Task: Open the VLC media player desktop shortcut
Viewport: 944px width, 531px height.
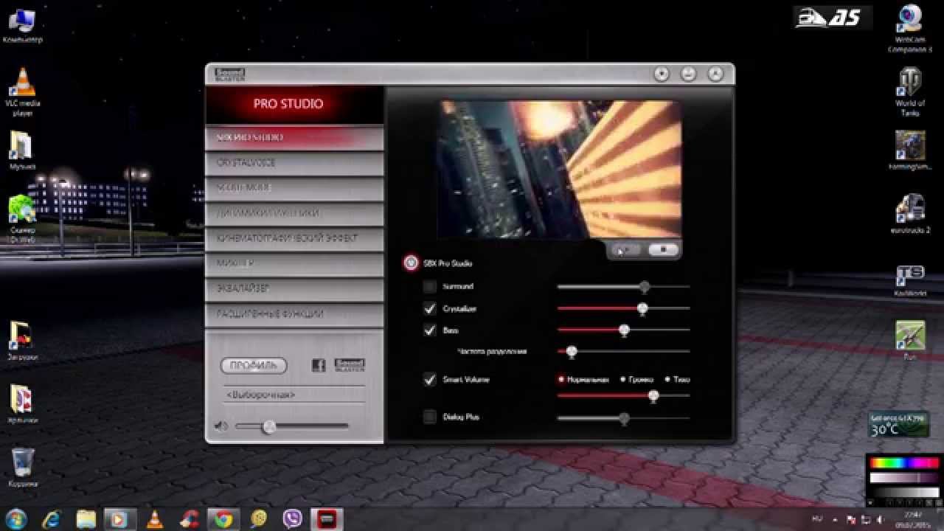Action: click(x=22, y=91)
